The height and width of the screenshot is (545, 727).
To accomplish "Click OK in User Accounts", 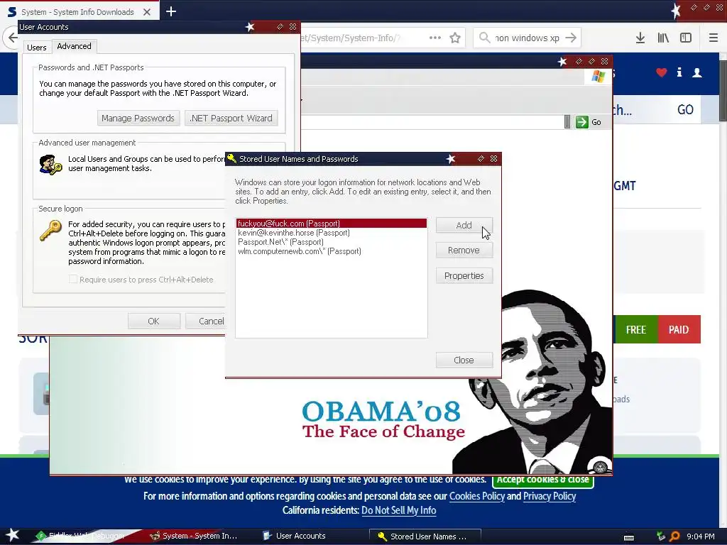I will [x=153, y=321].
